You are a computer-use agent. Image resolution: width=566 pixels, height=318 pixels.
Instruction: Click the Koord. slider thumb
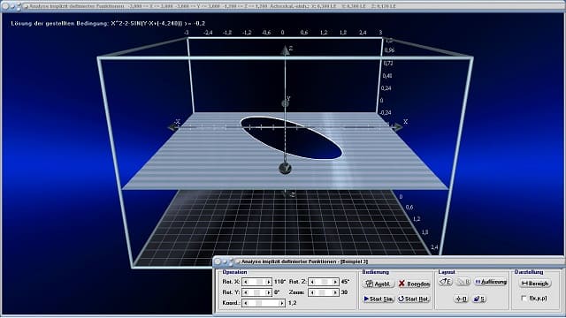(x=258, y=303)
